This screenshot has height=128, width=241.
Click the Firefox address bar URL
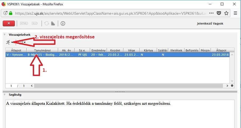coord(110,13)
